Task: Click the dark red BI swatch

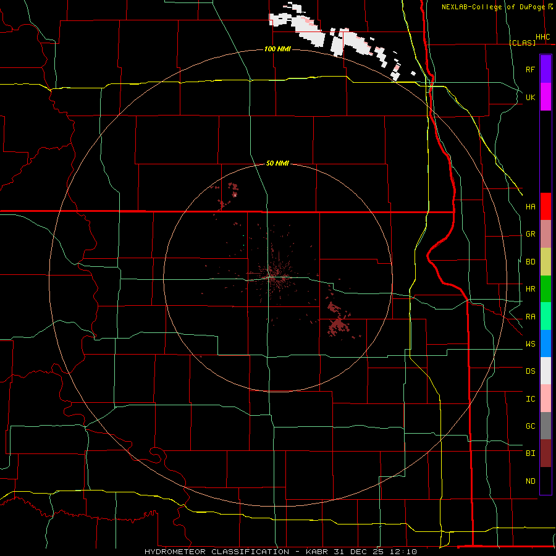Action: click(x=545, y=453)
